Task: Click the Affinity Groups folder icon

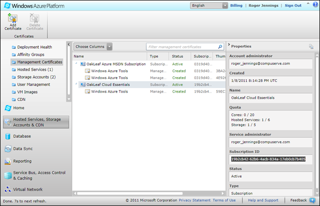Action: click(x=13, y=55)
